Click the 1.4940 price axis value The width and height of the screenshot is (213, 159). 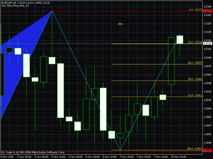pos(208,143)
